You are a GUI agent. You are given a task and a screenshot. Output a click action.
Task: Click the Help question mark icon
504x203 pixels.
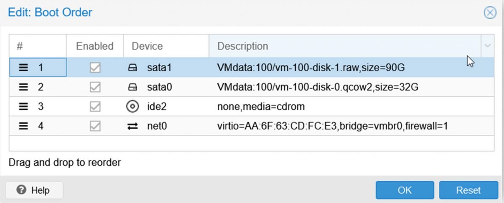point(21,190)
